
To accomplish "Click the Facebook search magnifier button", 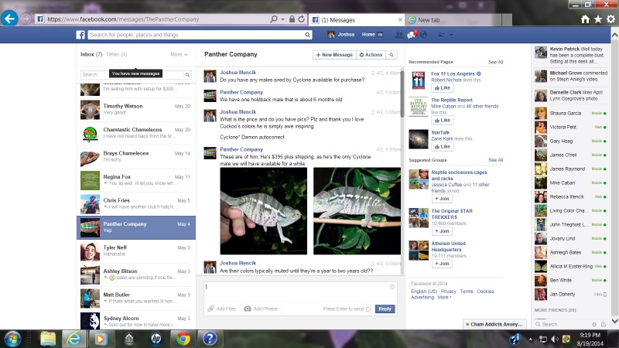I will point(307,35).
